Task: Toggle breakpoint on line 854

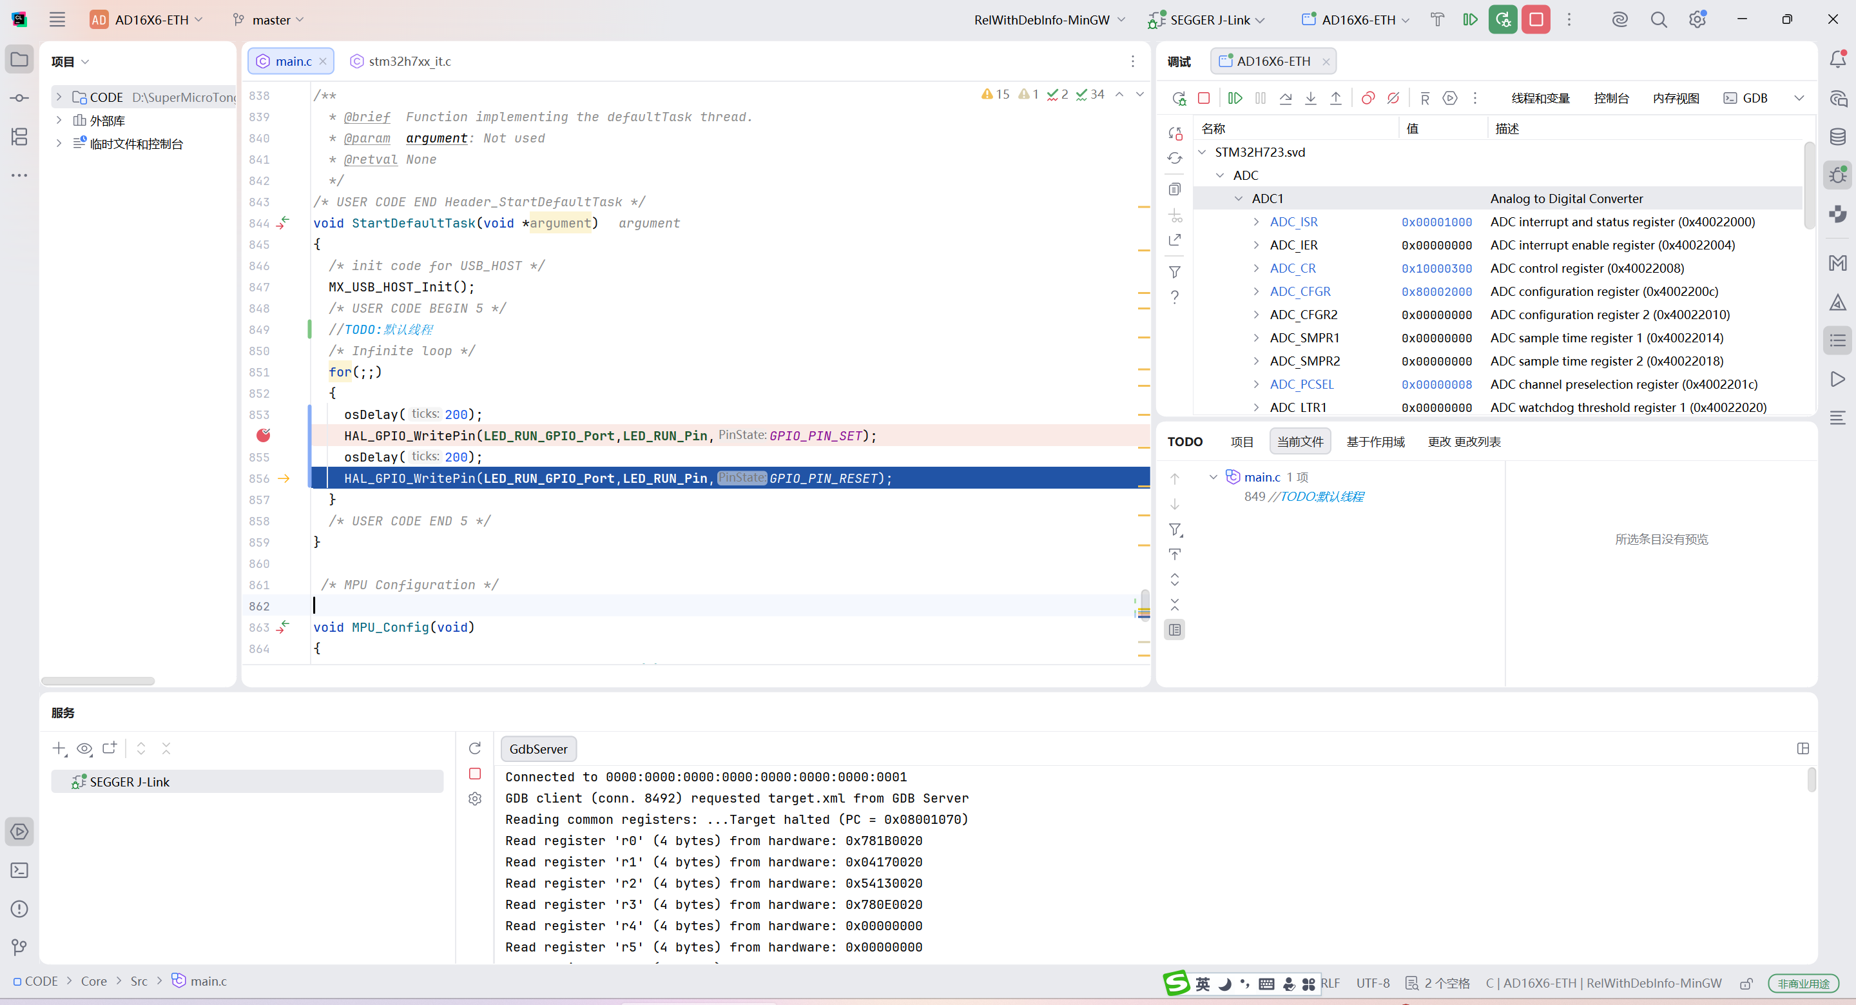Action: tap(264, 435)
